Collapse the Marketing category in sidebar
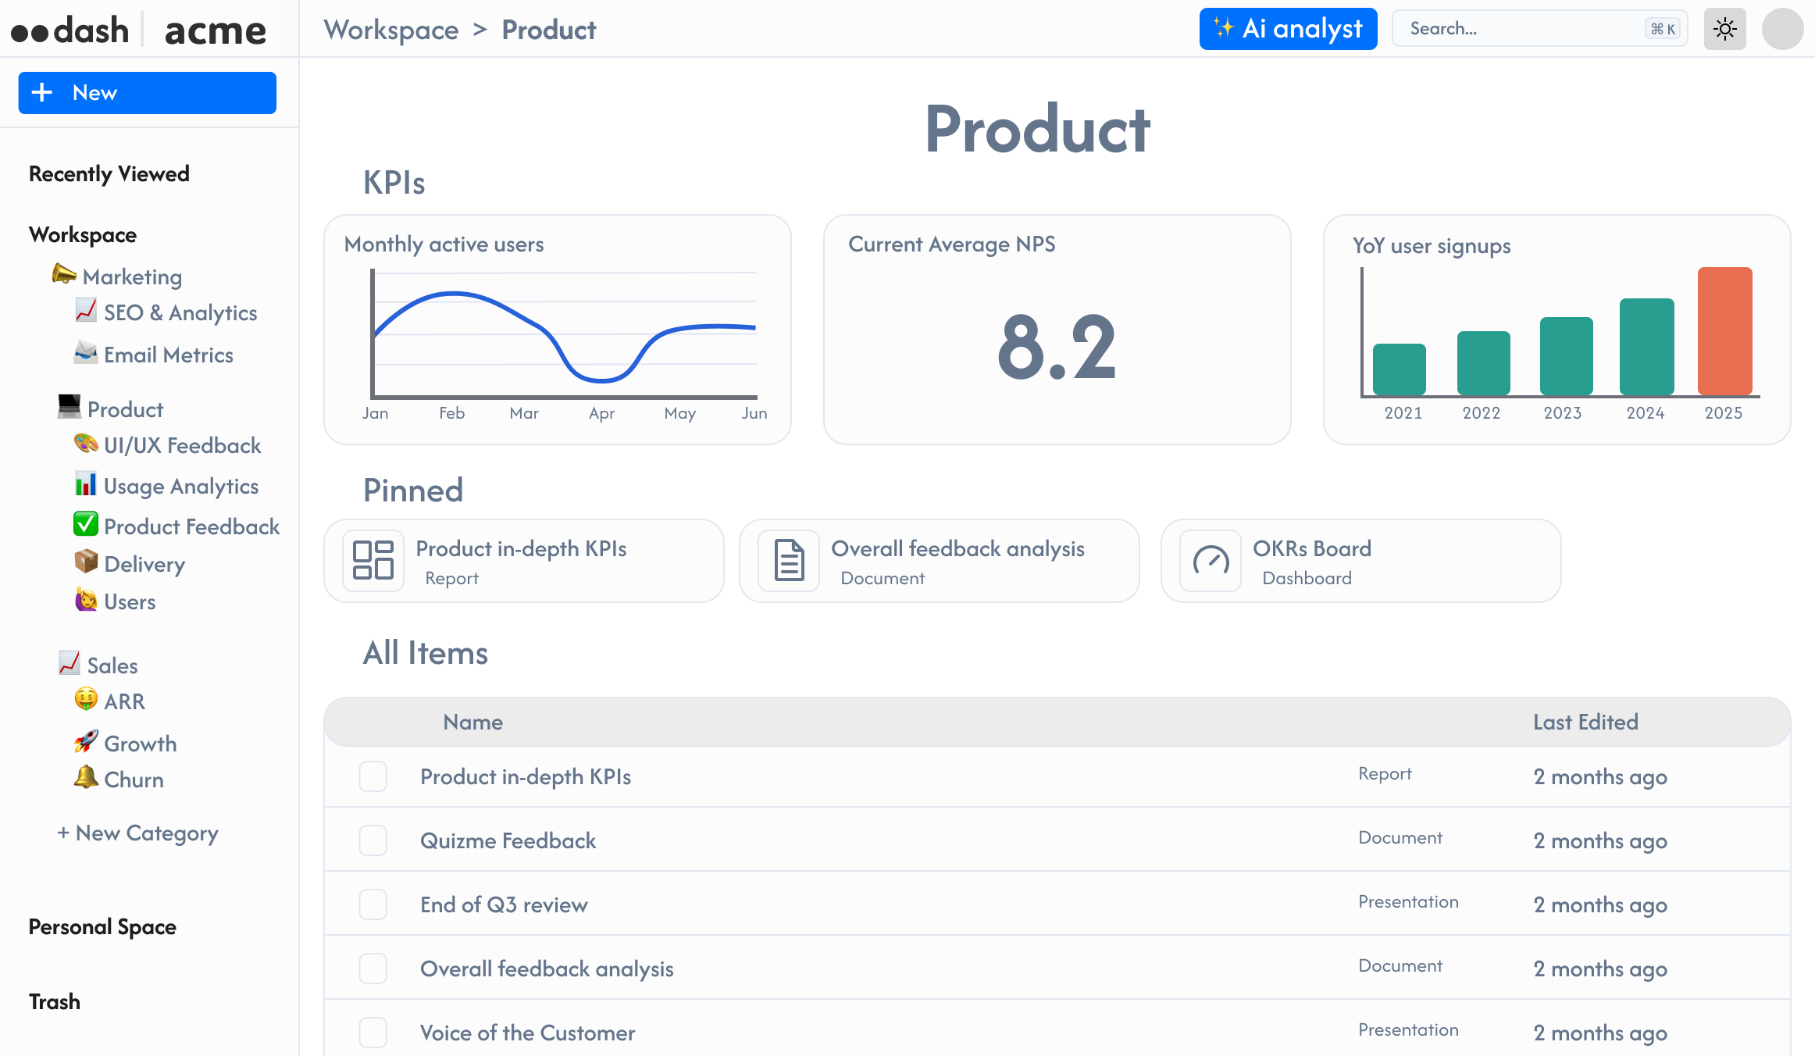 coord(131,276)
